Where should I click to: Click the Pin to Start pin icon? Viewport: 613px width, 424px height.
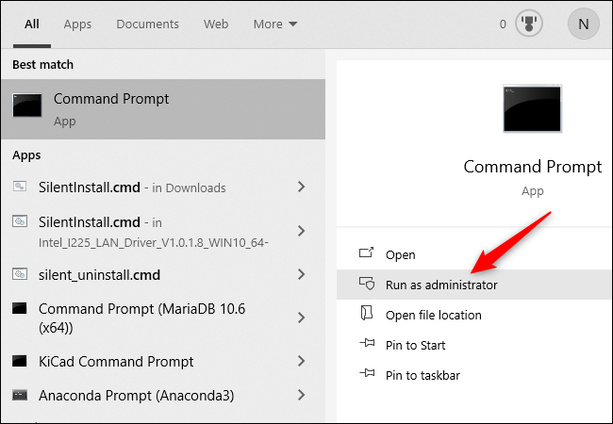[367, 344]
